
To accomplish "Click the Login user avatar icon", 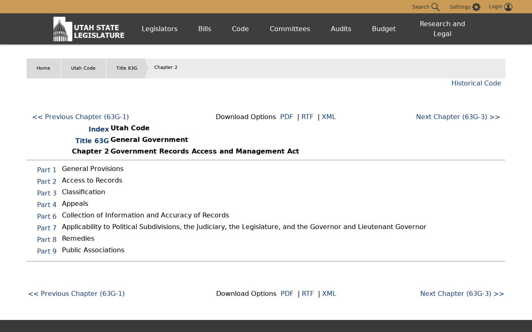I will click(x=508, y=7).
